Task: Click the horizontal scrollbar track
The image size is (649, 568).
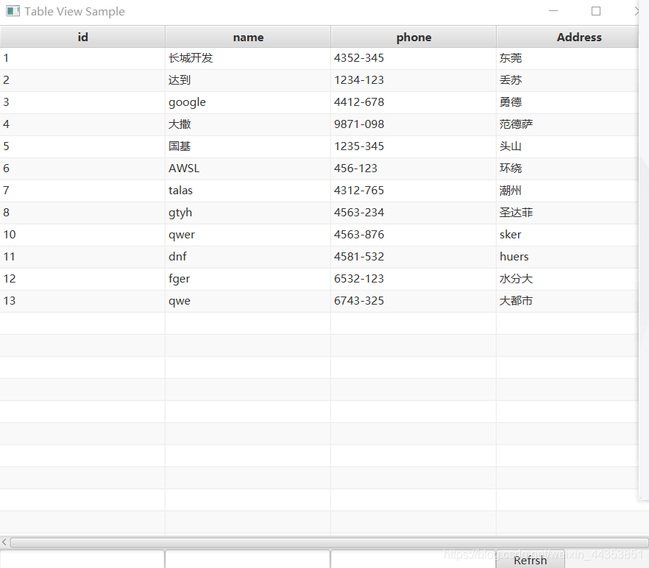Action: click(324, 542)
